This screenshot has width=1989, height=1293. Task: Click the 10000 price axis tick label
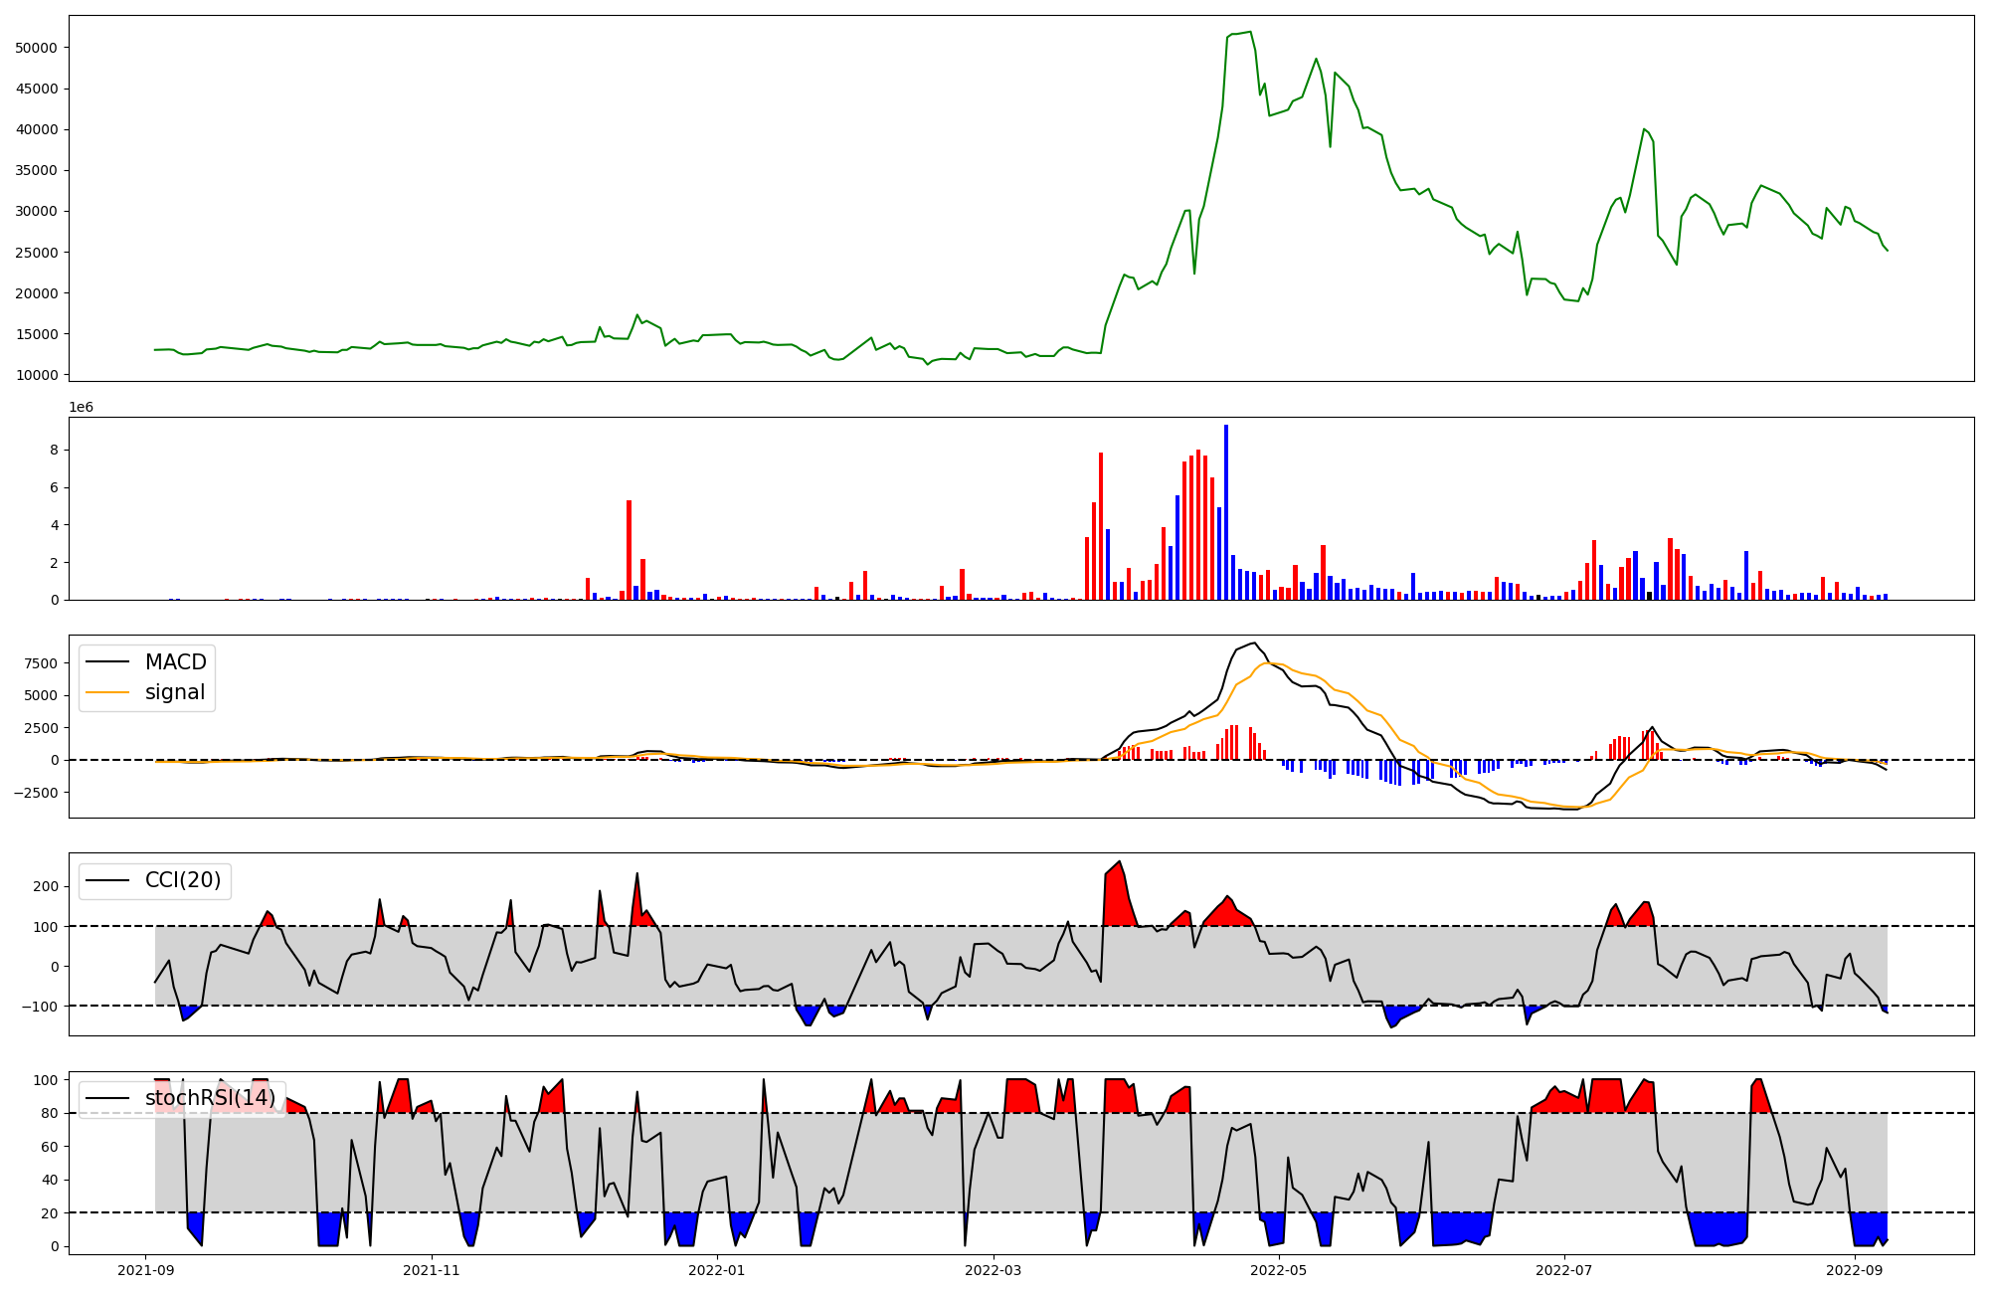point(37,375)
